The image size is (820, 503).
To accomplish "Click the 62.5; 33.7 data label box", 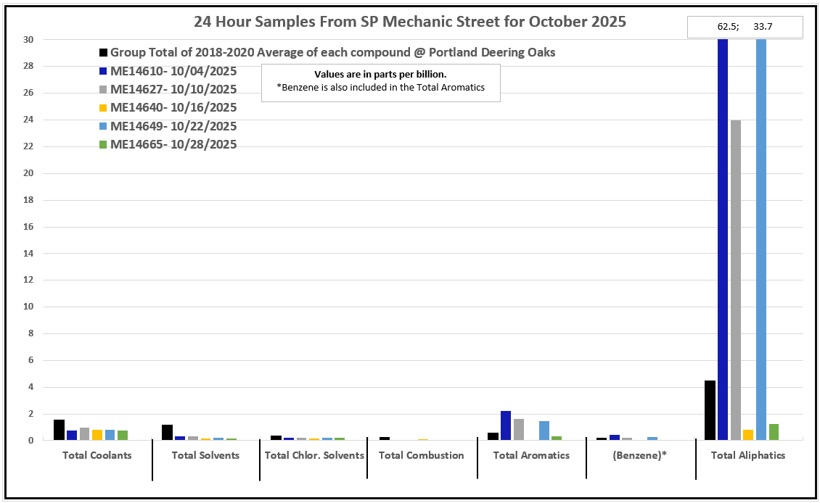I will pos(745,28).
